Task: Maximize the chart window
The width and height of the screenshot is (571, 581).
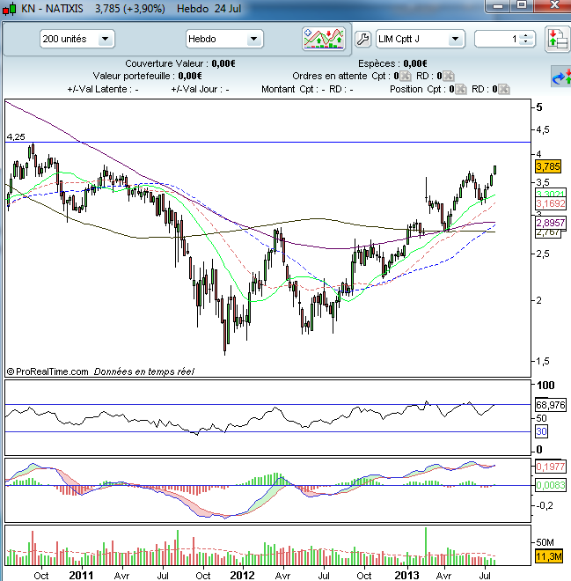Action: coord(522,5)
